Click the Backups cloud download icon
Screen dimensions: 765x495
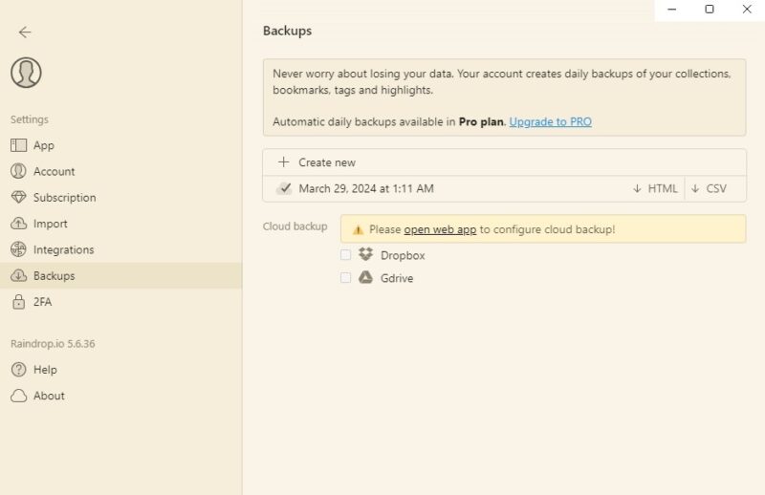(18, 275)
